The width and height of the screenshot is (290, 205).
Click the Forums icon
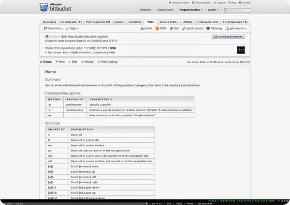(x=240, y=2)
